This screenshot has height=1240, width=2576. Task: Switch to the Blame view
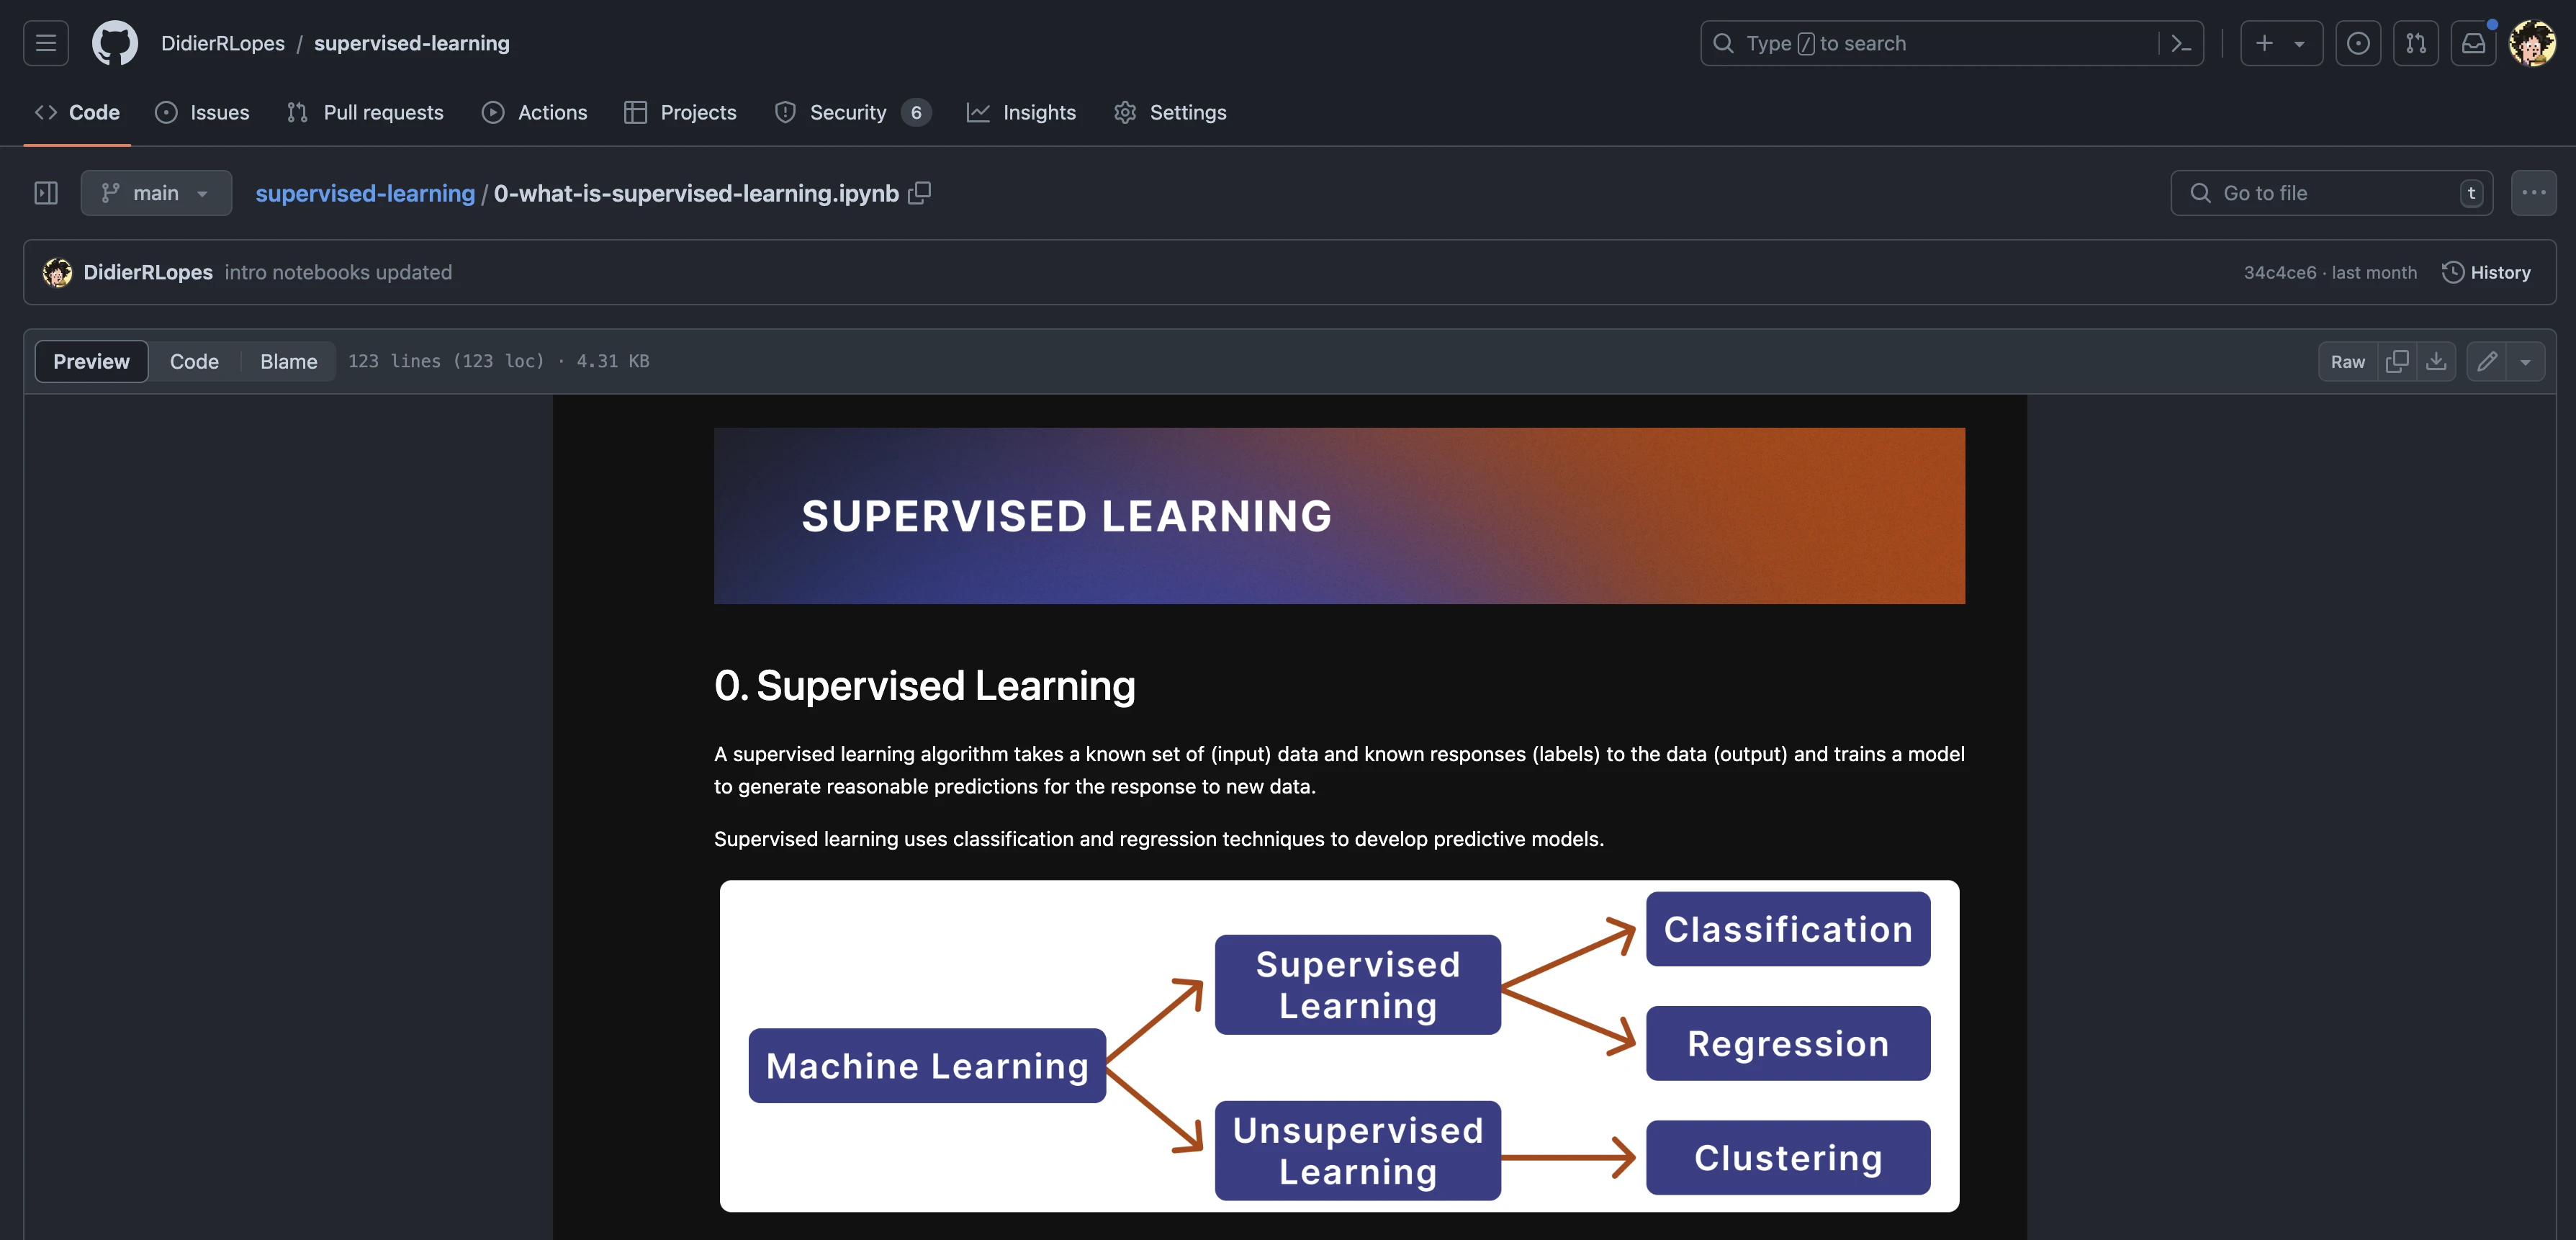pos(288,361)
